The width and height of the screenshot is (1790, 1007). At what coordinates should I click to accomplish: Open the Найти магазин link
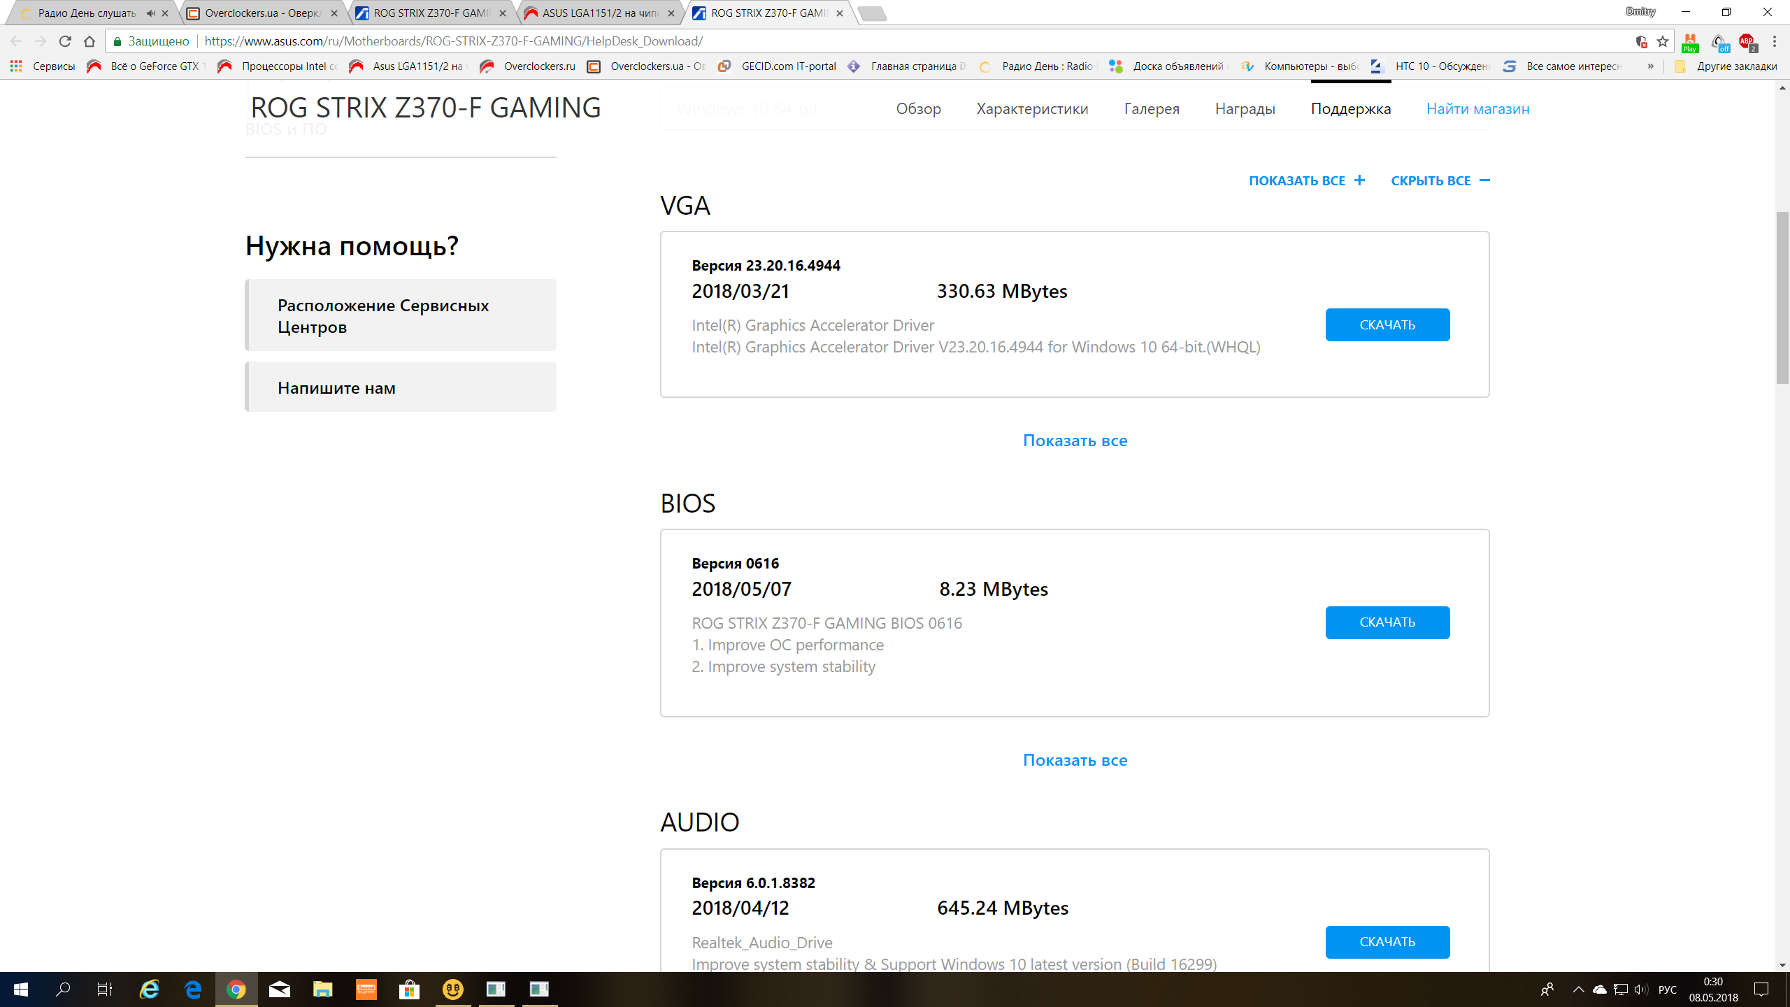1477,108
